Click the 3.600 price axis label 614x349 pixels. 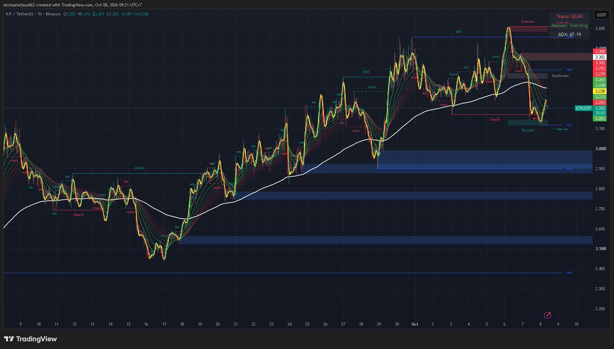click(x=600, y=28)
